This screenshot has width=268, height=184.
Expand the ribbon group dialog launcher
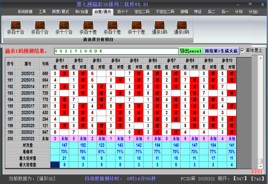(x=191, y=40)
